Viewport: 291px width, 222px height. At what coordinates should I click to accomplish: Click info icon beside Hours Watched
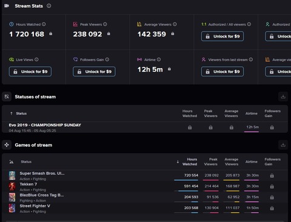[44, 24]
